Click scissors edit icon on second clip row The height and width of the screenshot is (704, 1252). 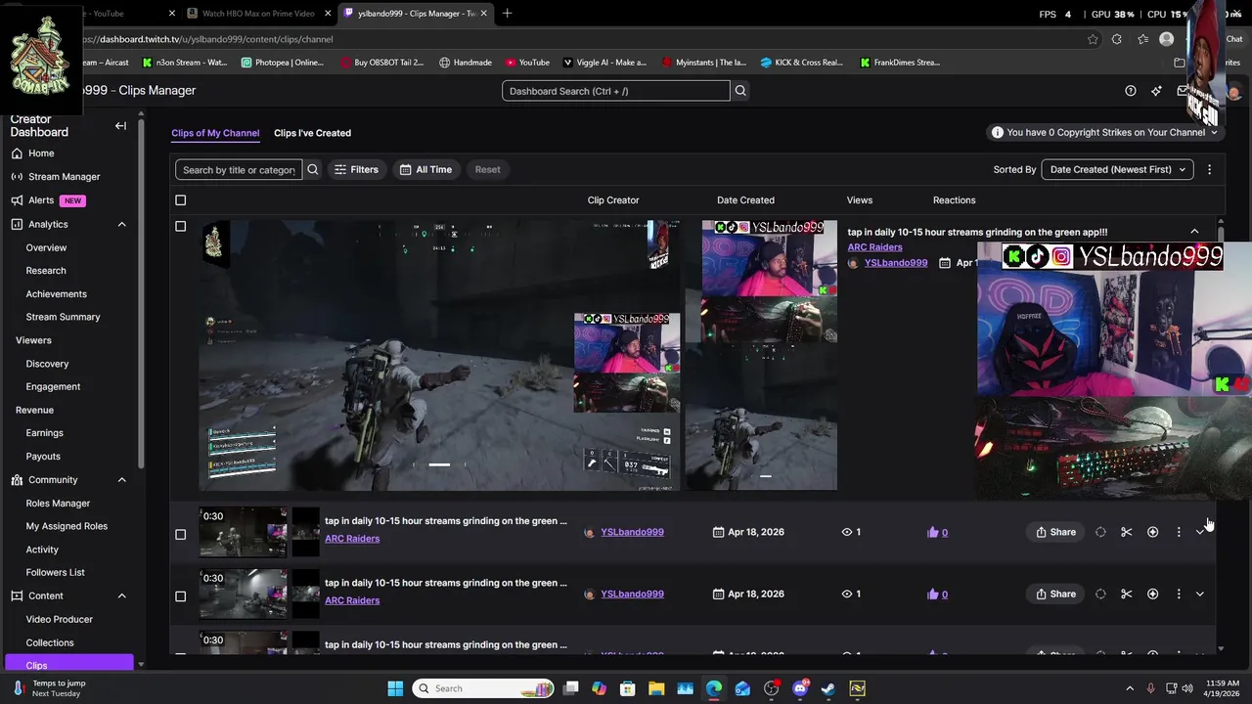tap(1127, 533)
